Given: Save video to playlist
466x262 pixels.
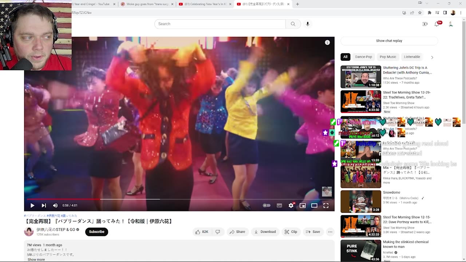Looking at the screenshot, I should (x=313, y=232).
